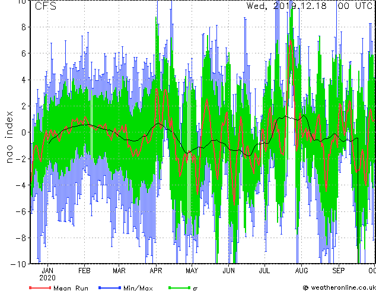Image resolution: width=376 pixels, height=291 pixels.
Task: Click the date stamp Wed, 2019.12.18
Action: 286,6
